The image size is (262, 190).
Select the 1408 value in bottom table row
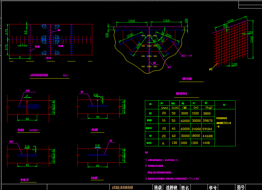[x=206, y=143]
